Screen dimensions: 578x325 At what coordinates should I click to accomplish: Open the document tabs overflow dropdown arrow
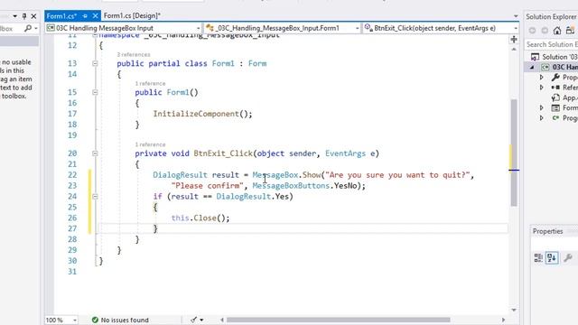[x=516, y=16]
